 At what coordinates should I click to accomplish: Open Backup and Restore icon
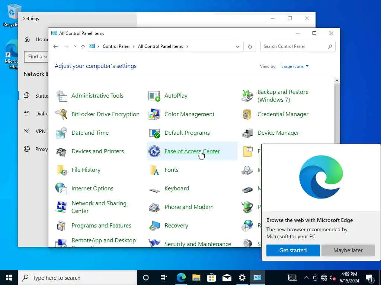(x=247, y=96)
